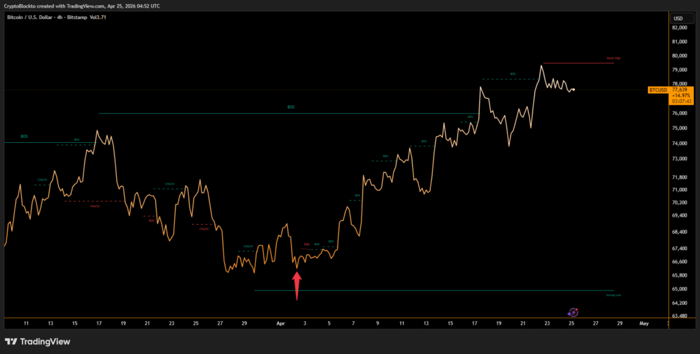Click the Bitcoin / U.S. Dollar symbol title
This screenshot has height=354, width=700.
[x=33, y=17]
